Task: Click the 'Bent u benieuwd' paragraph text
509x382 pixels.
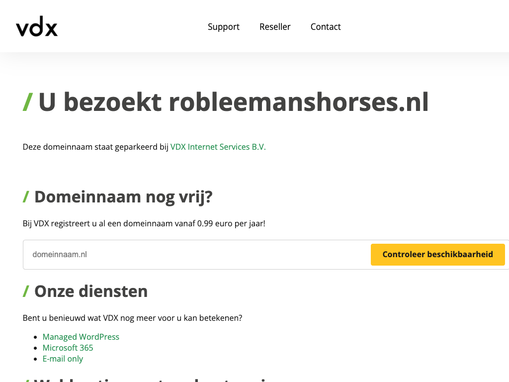Action: tap(132, 318)
